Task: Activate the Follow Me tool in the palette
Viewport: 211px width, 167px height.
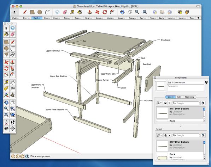Action: tap(12, 69)
